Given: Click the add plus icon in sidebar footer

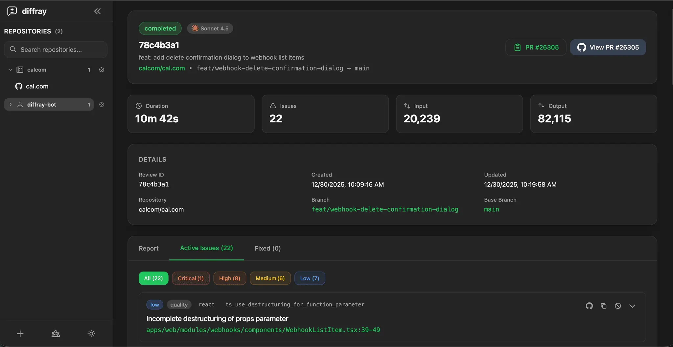Looking at the screenshot, I should [20, 334].
